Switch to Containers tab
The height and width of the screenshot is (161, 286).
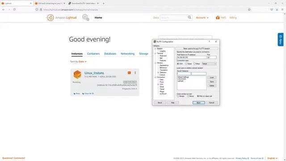tap(93, 54)
